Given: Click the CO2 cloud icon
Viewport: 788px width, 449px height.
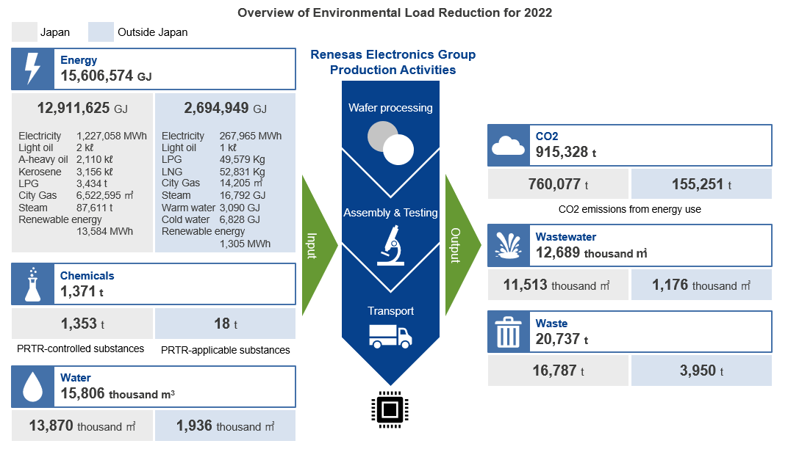Looking at the screenshot, I should tap(509, 145).
